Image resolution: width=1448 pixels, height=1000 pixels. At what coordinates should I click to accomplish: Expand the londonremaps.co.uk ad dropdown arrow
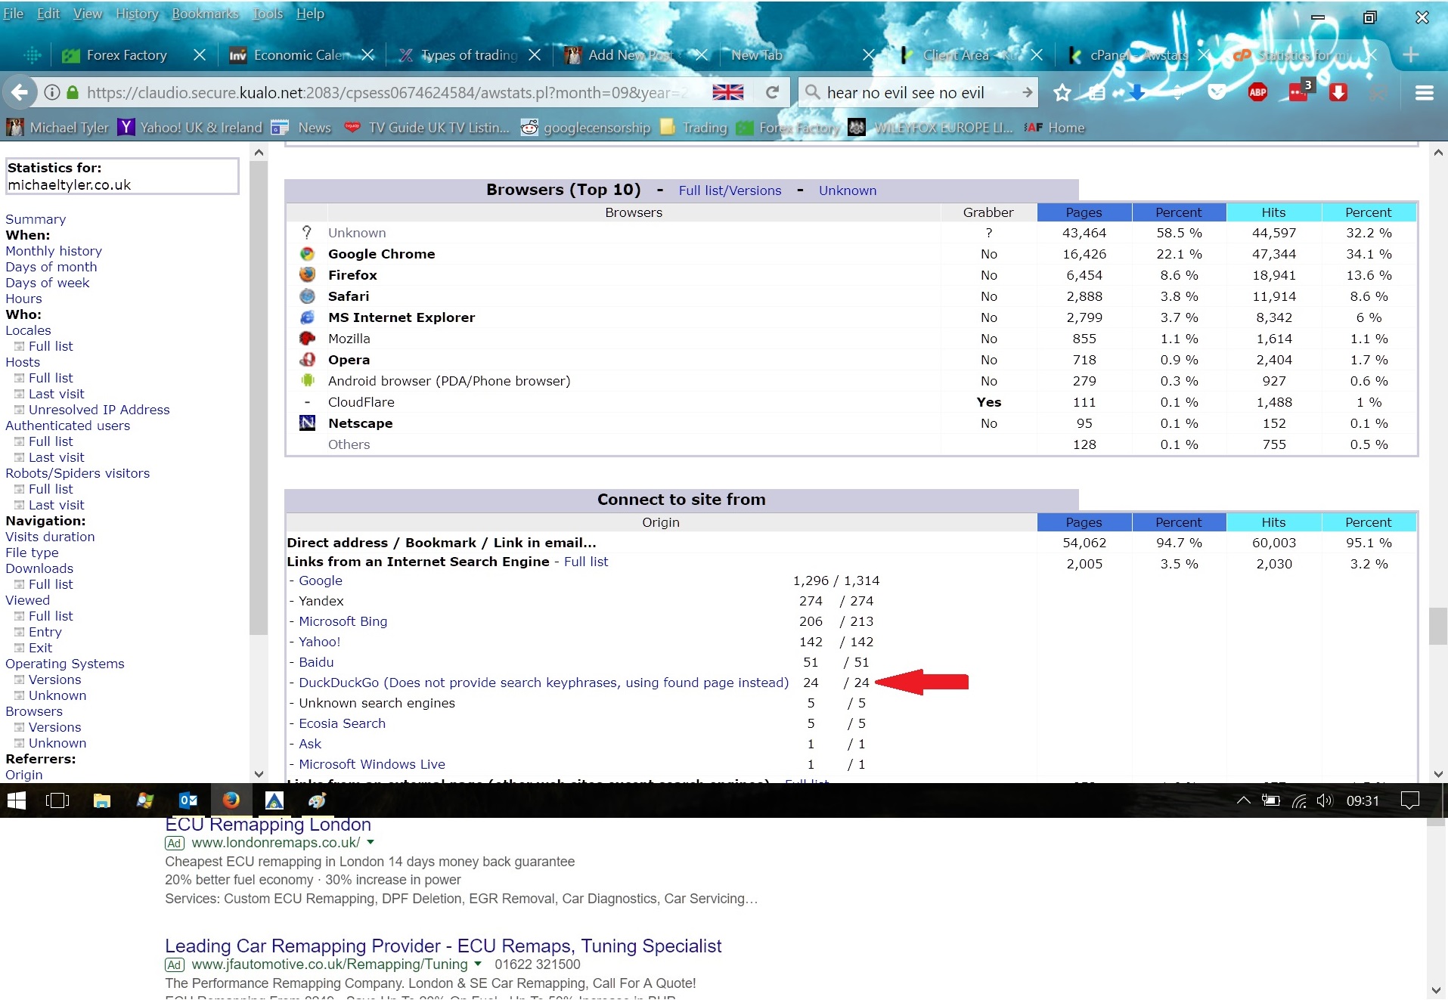coord(371,842)
